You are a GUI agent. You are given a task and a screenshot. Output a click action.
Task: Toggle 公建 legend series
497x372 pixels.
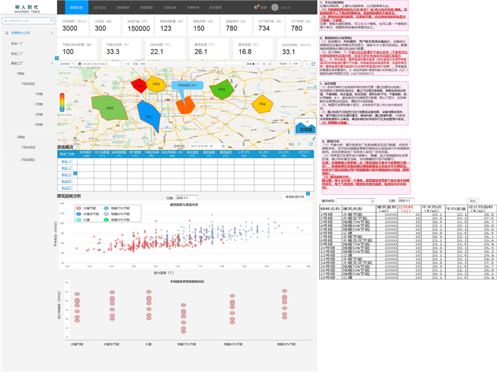pos(83,220)
